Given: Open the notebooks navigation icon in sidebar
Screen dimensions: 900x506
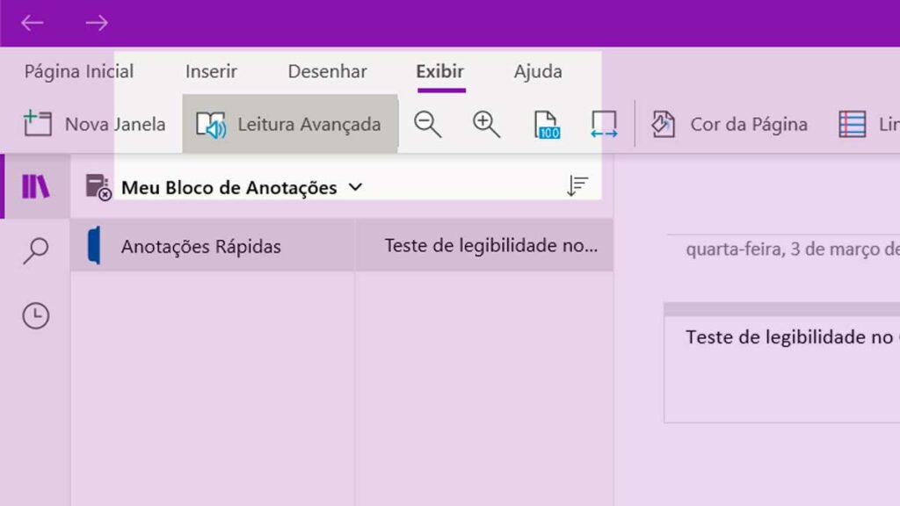Looking at the screenshot, I should click(35, 186).
